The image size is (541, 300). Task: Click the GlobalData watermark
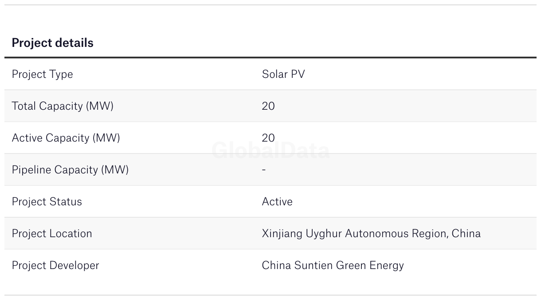coord(270,150)
